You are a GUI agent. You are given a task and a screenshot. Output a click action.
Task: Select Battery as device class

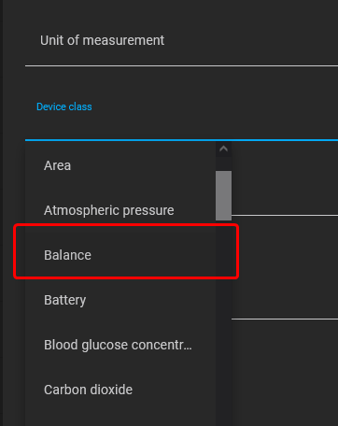point(120,300)
